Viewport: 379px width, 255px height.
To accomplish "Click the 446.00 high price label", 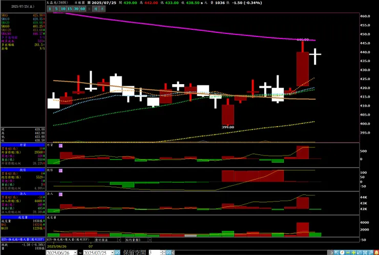I will click(303, 40).
